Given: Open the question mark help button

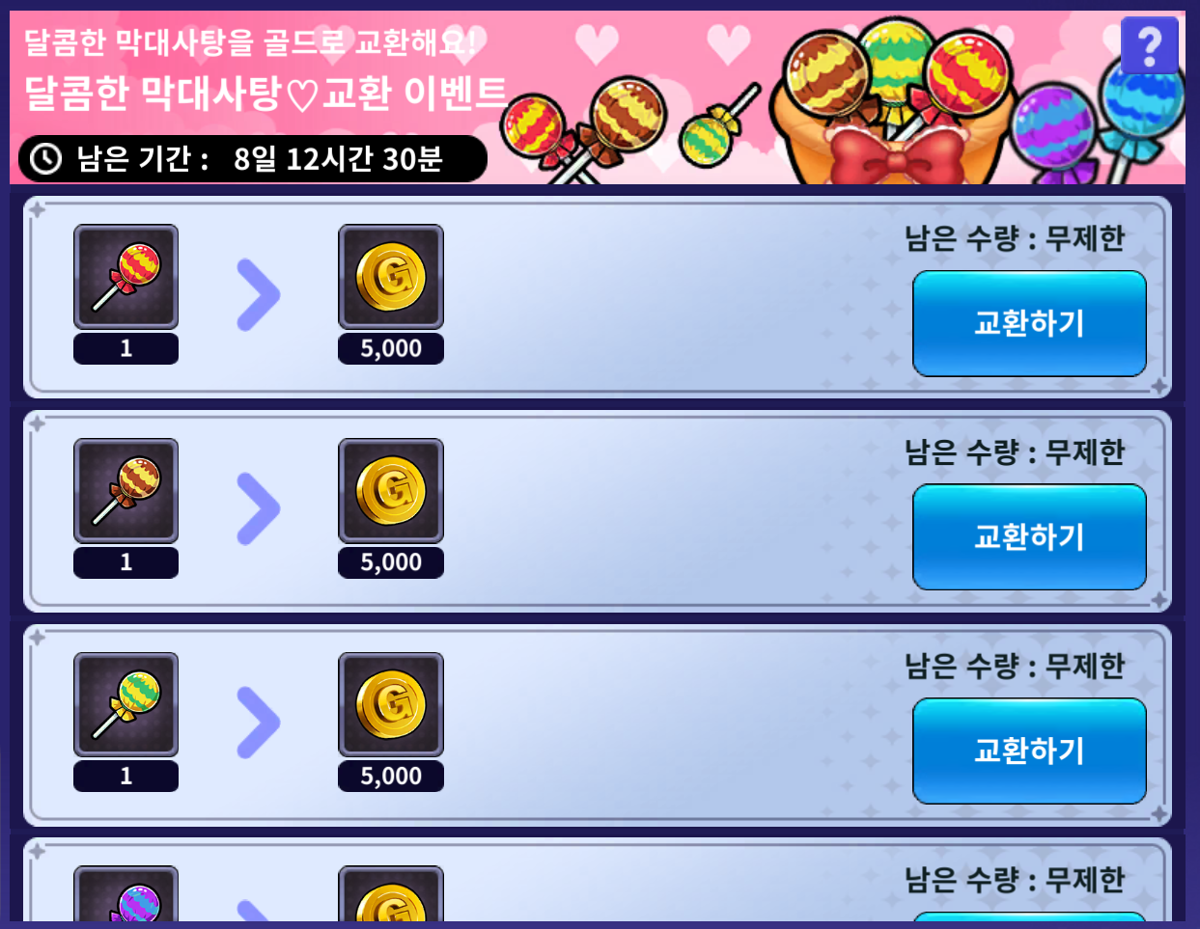Looking at the screenshot, I should 1149,45.
